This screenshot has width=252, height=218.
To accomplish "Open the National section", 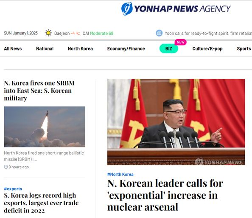I will pyautogui.click(x=45, y=48).
